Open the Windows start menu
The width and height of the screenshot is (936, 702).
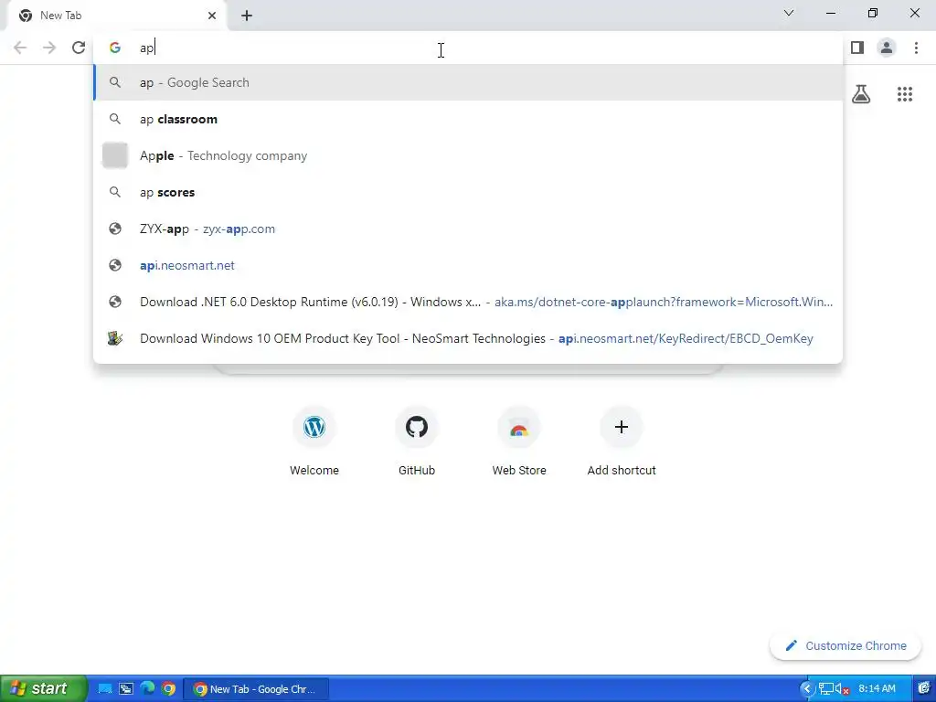point(43,689)
